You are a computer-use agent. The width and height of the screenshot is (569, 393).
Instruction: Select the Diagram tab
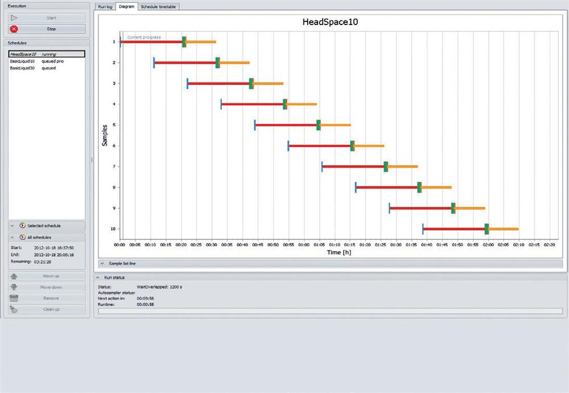pos(126,7)
